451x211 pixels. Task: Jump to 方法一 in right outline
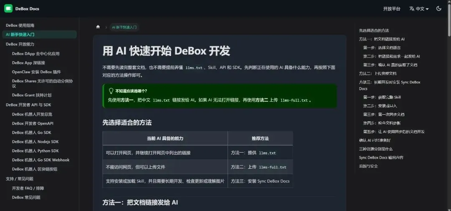382,39
